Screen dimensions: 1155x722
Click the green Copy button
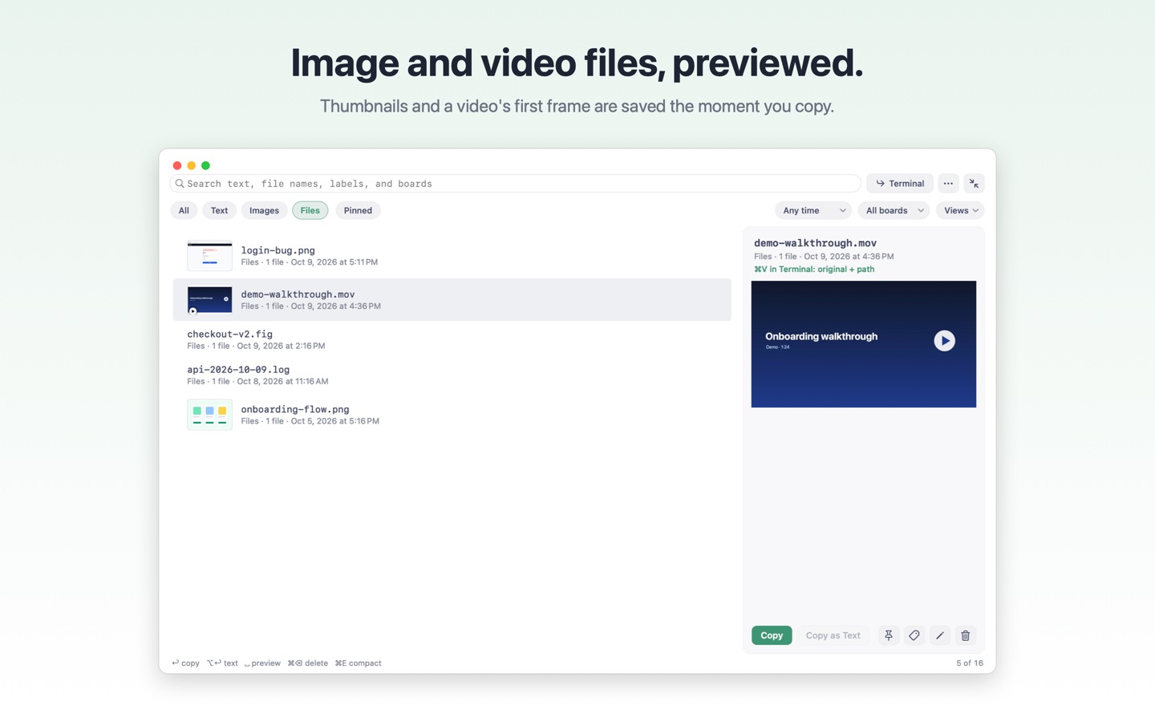(772, 635)
